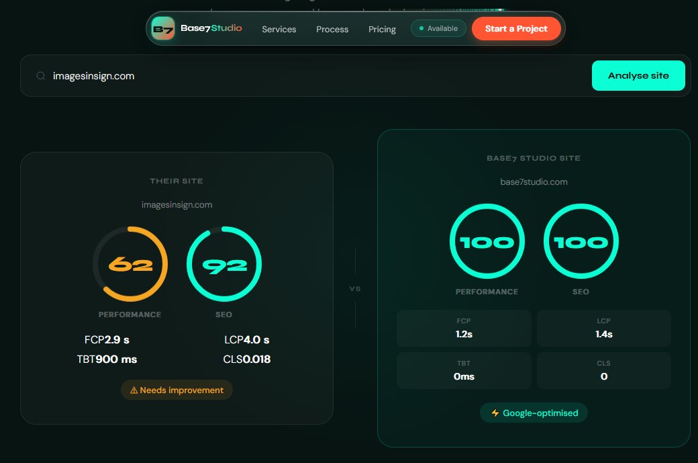
Task: Click the warning triangle in Needs improvement
Action: 134,390
